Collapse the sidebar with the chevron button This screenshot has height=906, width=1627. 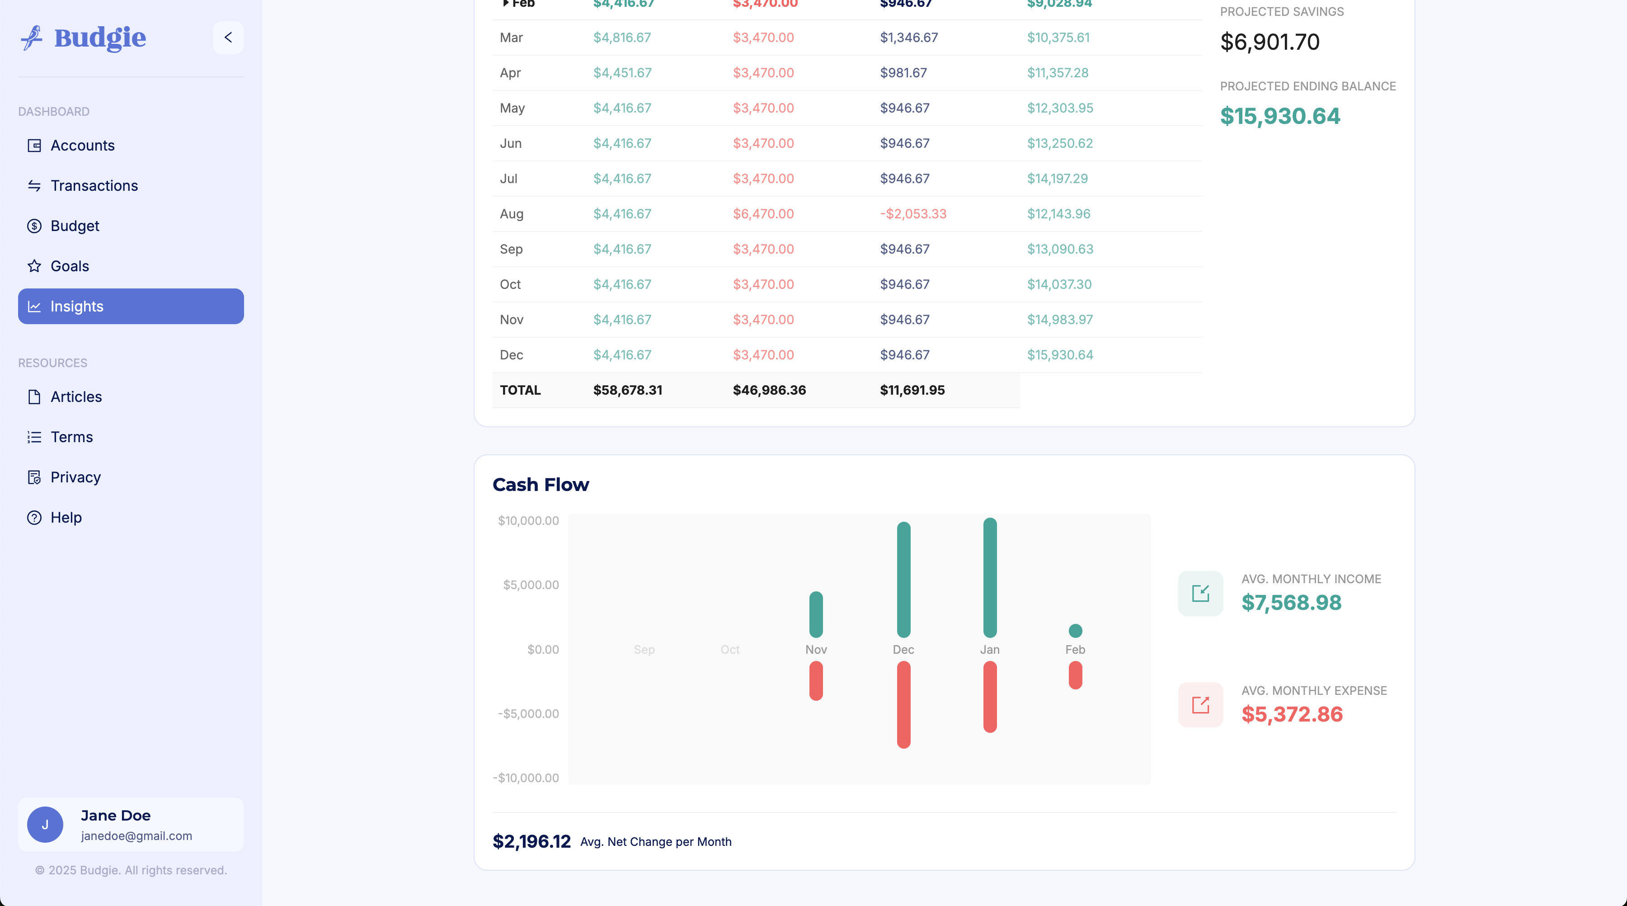pos(228,38)
